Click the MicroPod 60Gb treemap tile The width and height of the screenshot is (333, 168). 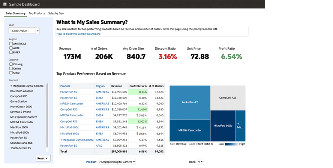point(223,126)
